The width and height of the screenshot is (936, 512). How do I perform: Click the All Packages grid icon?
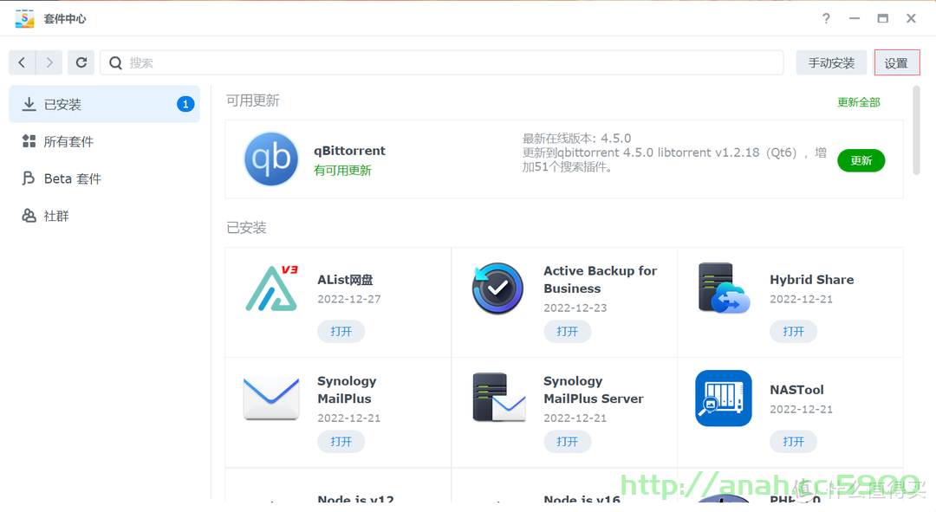point(29,141)
